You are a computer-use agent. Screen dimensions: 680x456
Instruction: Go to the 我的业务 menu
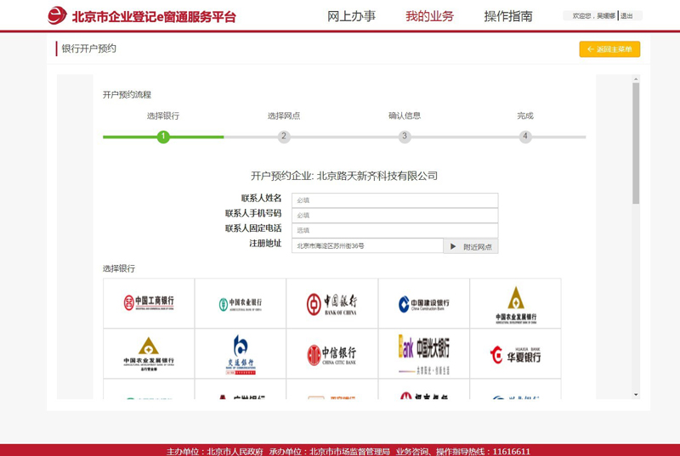(x=429, y=16)
